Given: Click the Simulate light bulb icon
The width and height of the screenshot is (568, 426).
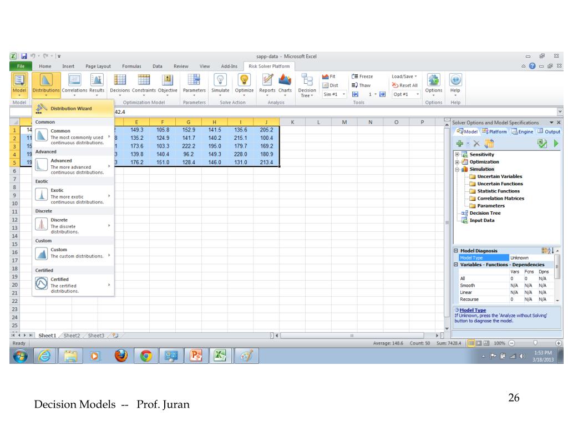Looking at the screenshot, I should click(x=220, y=80).
